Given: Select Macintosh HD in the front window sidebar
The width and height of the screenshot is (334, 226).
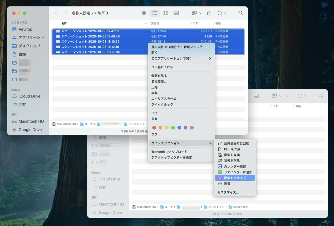Looking at the screenshot, I should pos(28,121).
